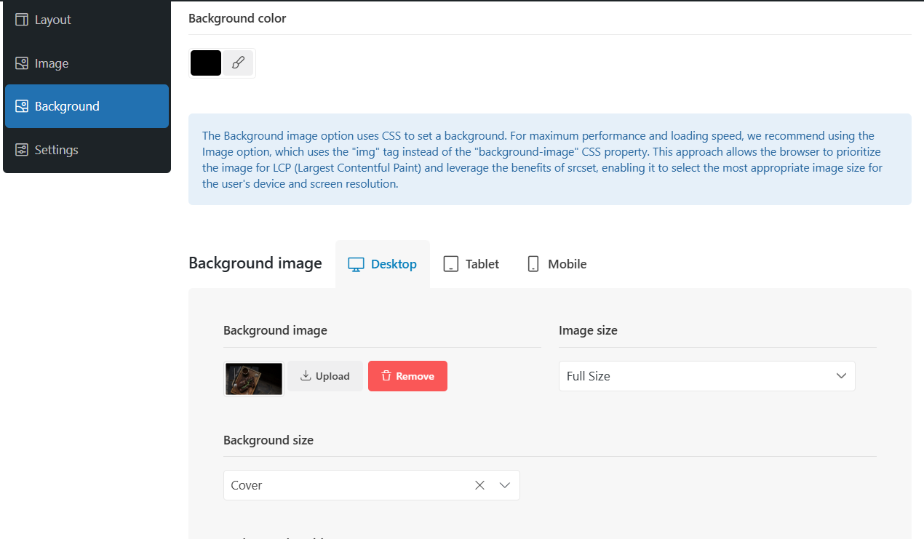Switch to the Mobile tab
This screenshot has width=924, height=539.
point(557,264)
